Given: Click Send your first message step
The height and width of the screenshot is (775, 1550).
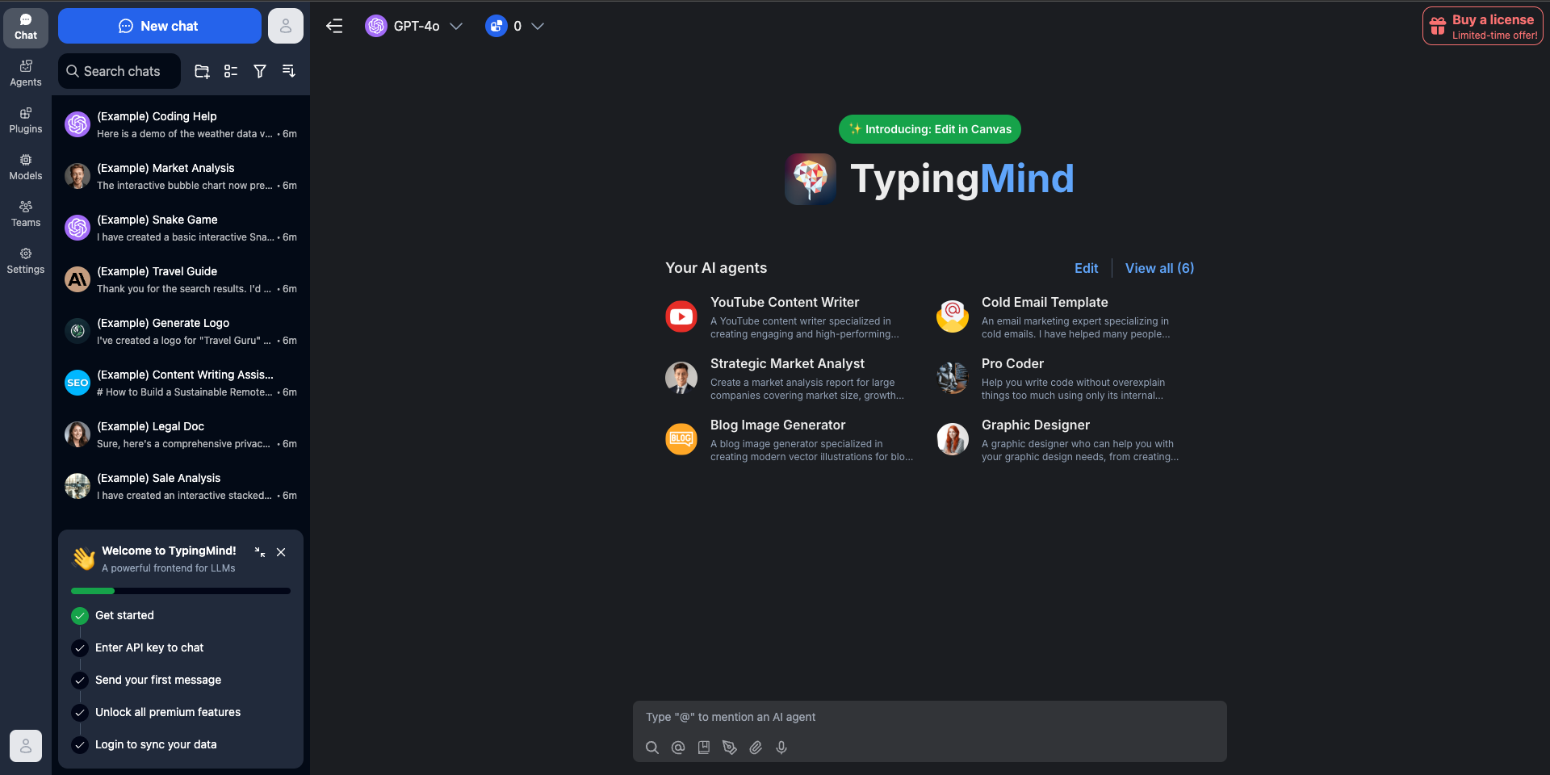Looking at the screenshot, I should tap(181, 680).
